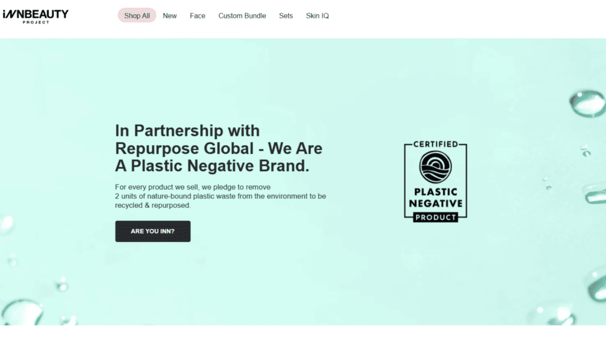Screen dimensions: 606x340
Task: Open the Skin IQ page
Action: [x=317, y=16]
